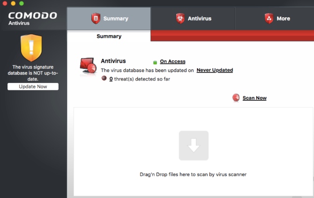Click the Update Now button
314x198 pixels.
click(33, 87)
